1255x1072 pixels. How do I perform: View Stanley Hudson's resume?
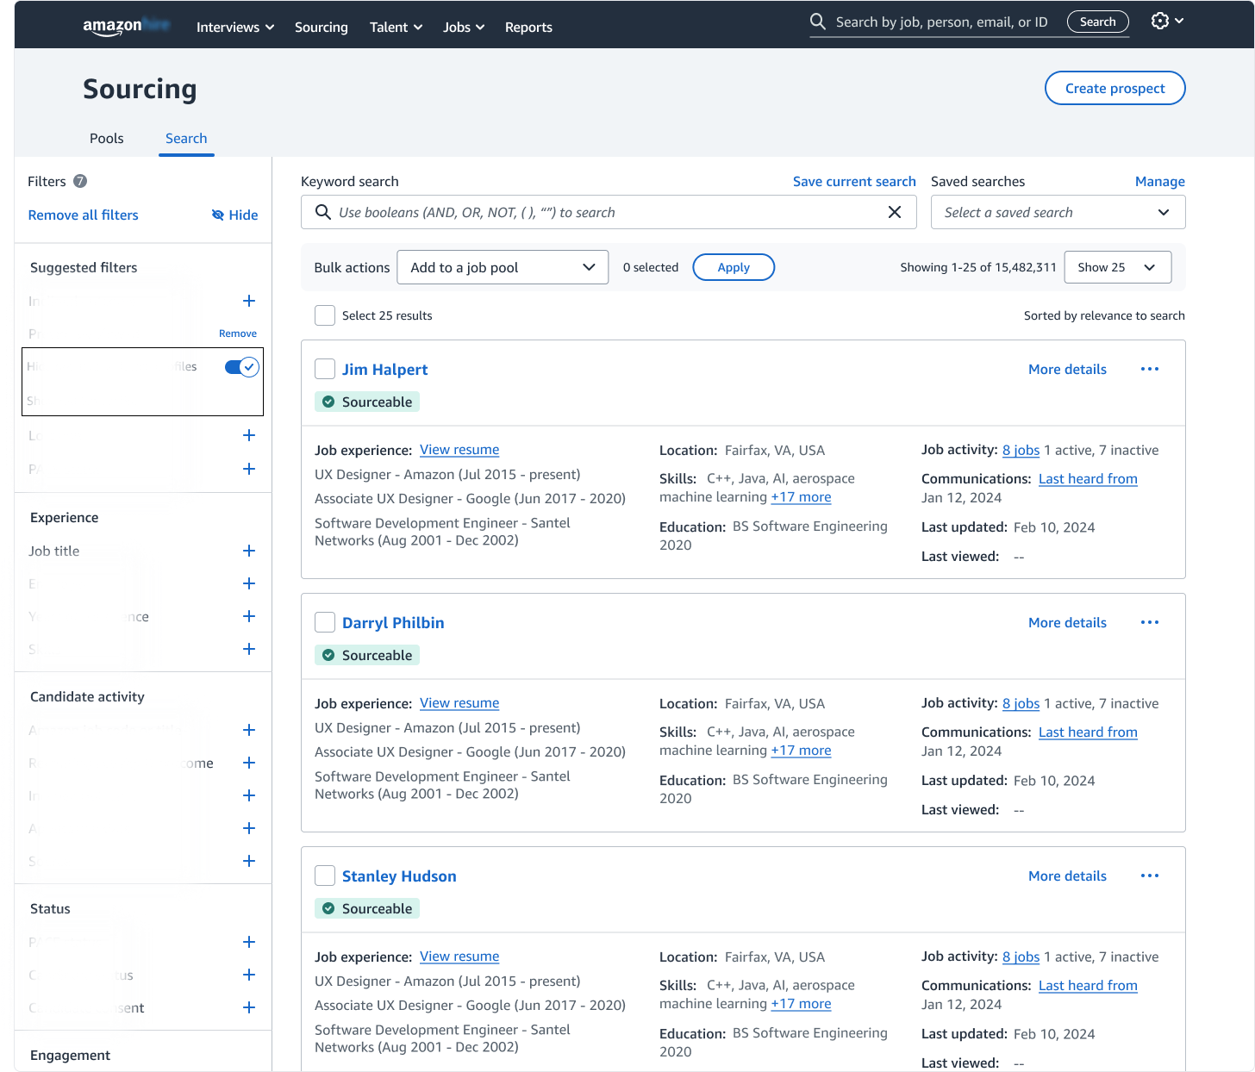click(x=459, y=957)
